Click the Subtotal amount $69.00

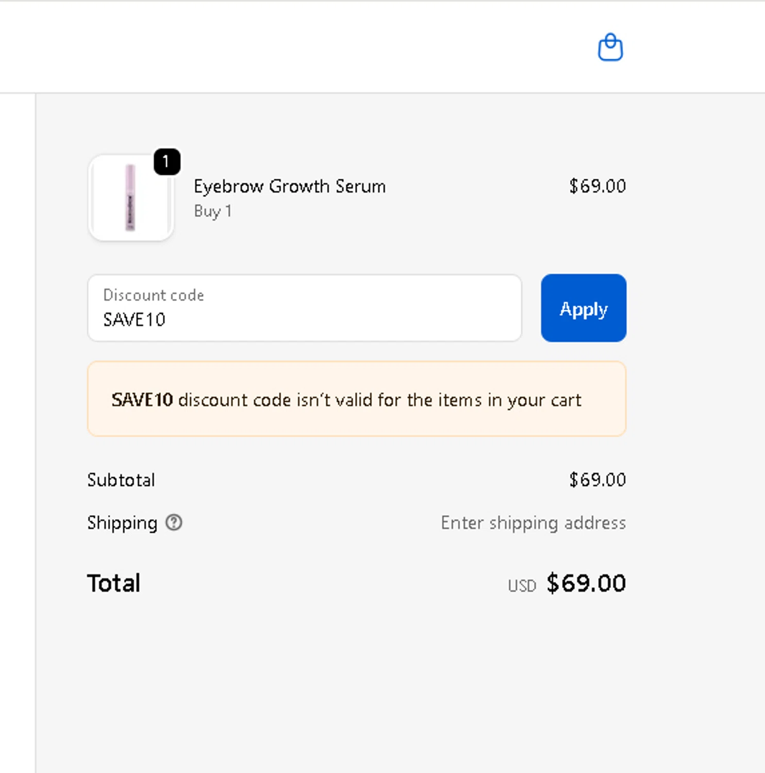coord(597,480)
